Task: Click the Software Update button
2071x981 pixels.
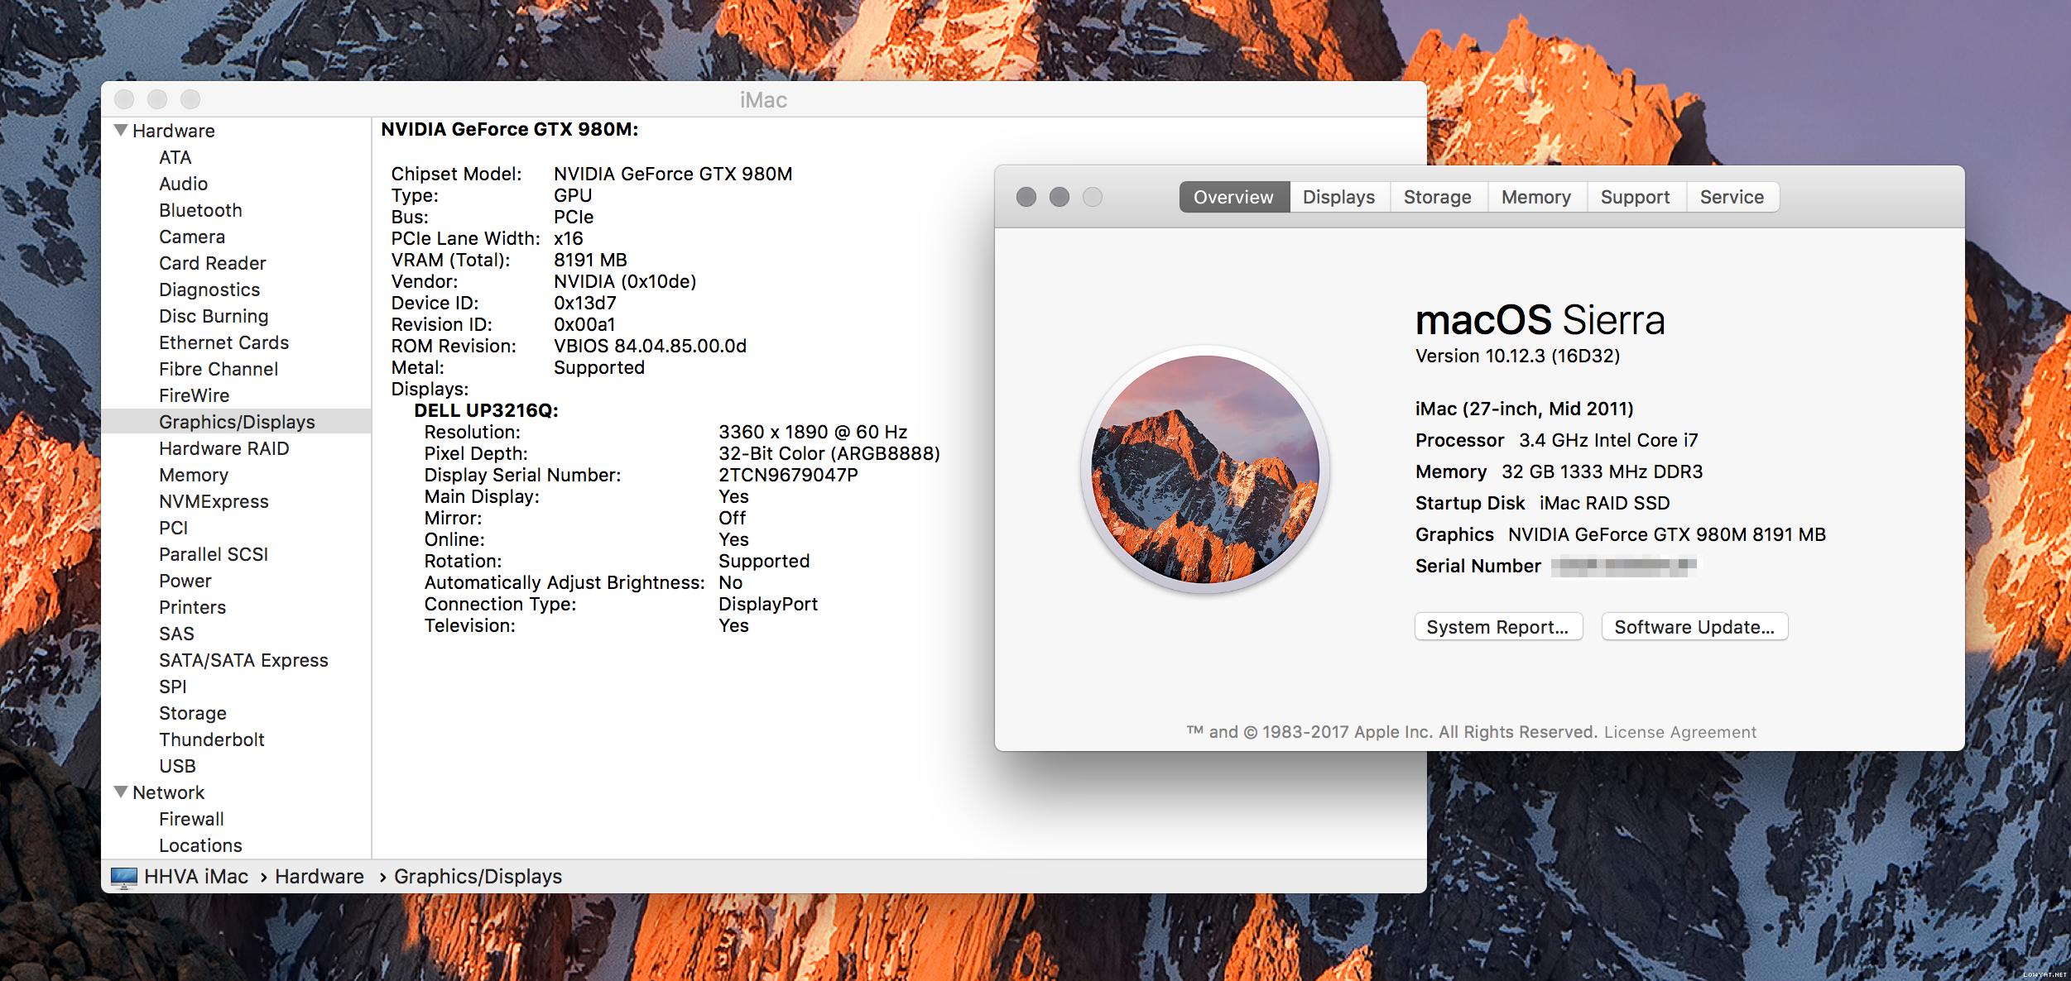Action: coord(1694,627)
